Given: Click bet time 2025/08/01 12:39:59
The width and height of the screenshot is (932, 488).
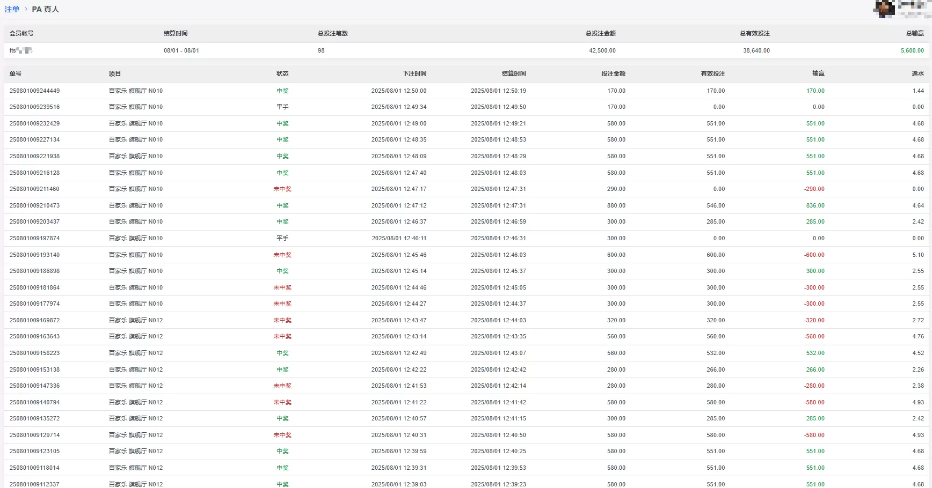Looking at the screenshot, I should point(399,451).
